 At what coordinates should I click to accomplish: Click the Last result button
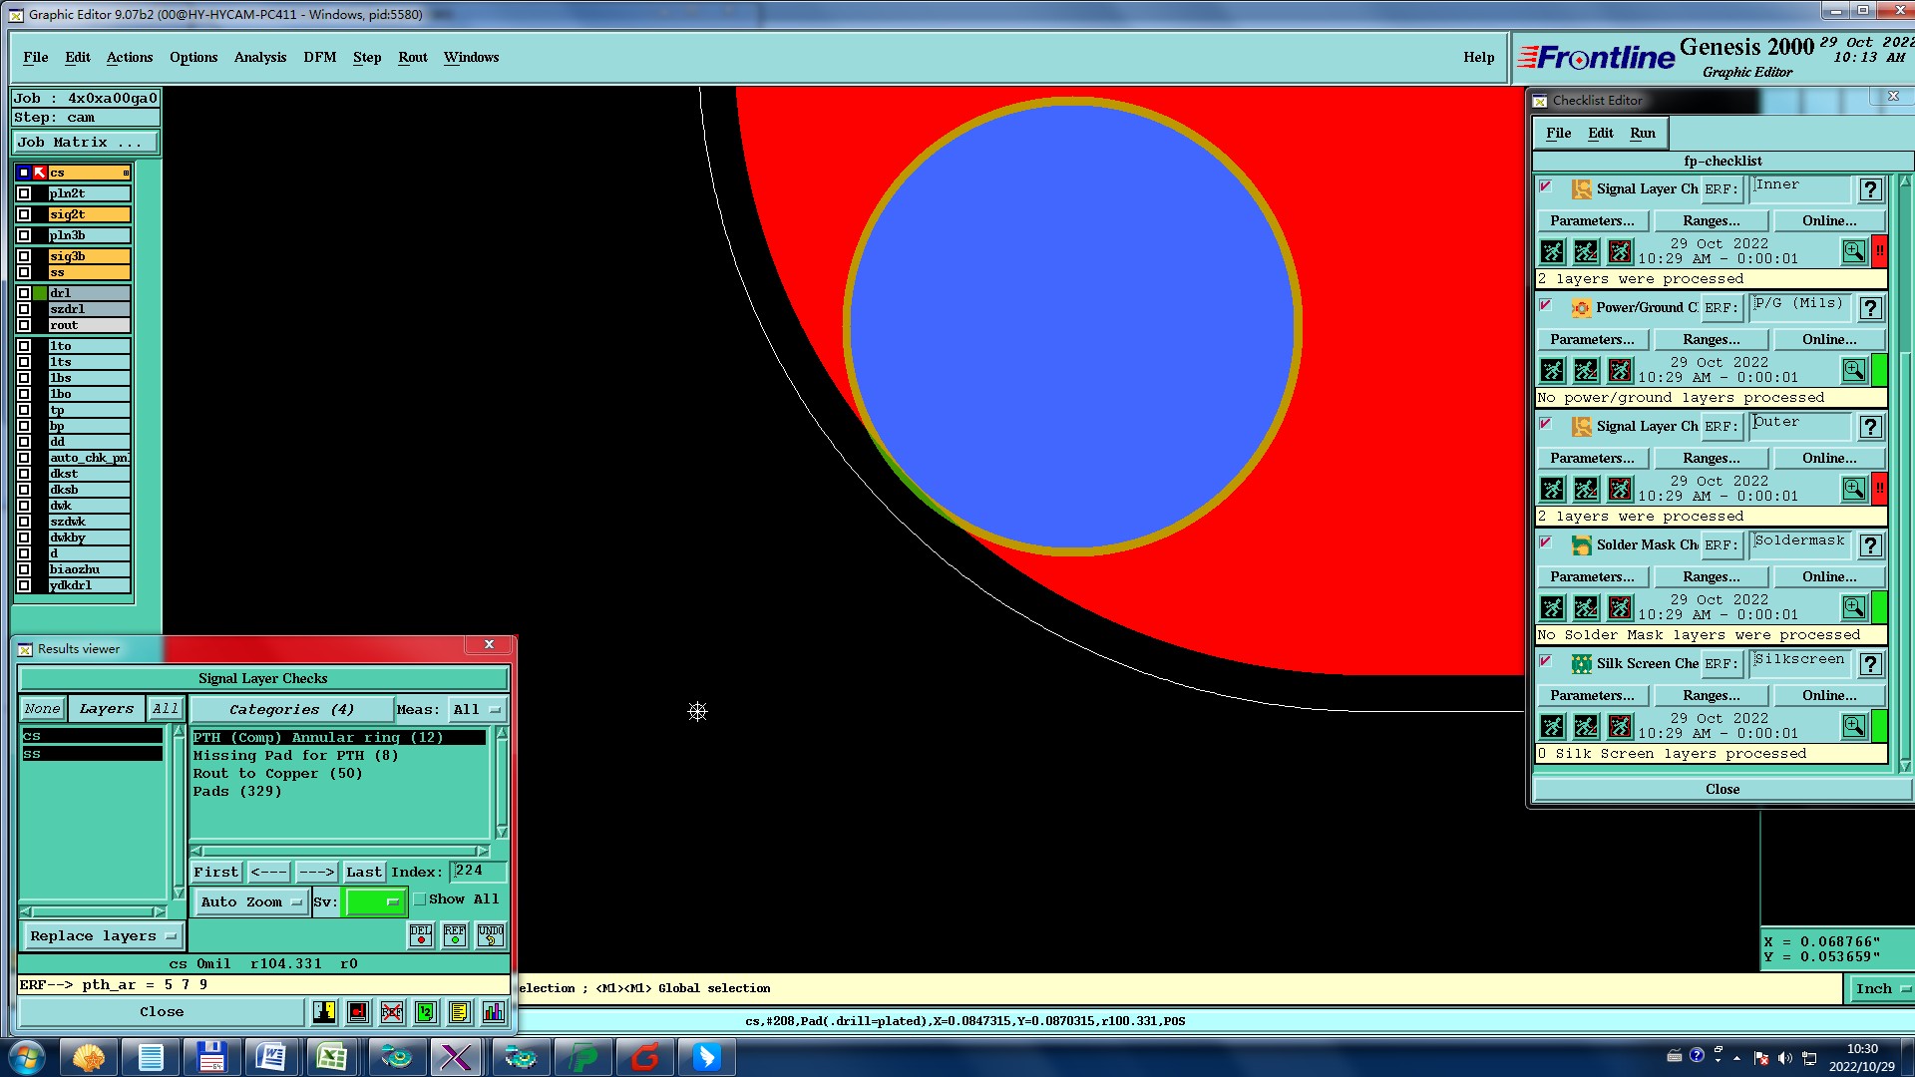click(363, 872)
